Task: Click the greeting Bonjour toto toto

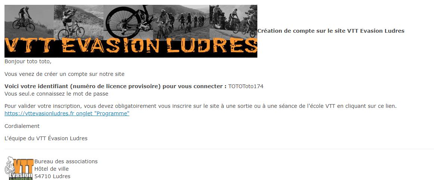Action: pos(28,61)
